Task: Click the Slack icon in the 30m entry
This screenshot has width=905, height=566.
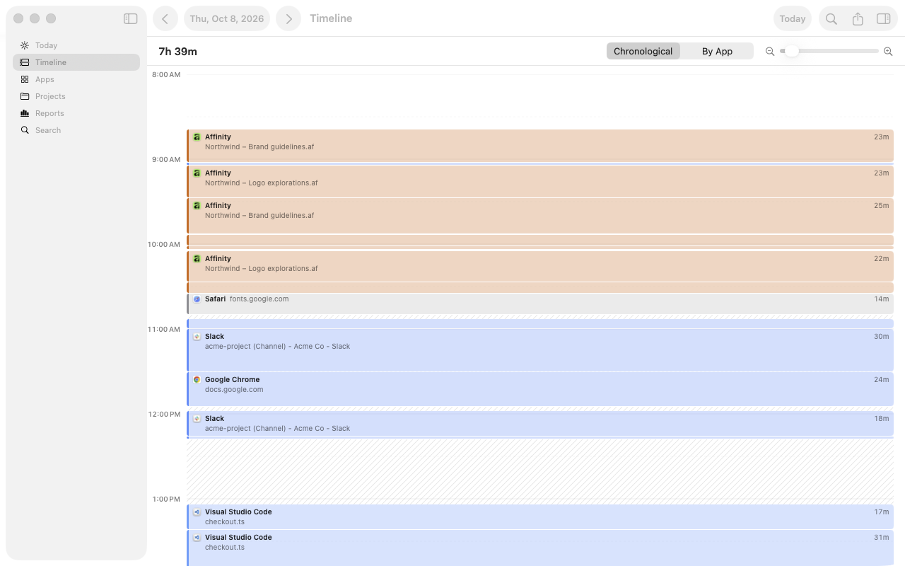Action: 197,337
